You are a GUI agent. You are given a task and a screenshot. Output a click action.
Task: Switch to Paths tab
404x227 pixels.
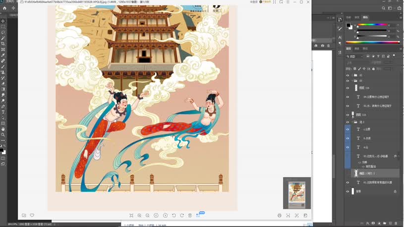[x=365, y=48]
